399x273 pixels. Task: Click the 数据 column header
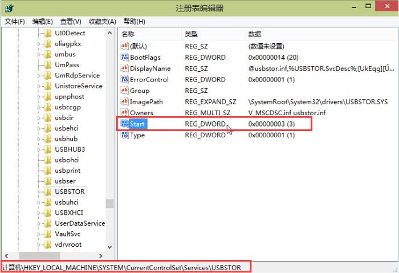pos(255,34)
